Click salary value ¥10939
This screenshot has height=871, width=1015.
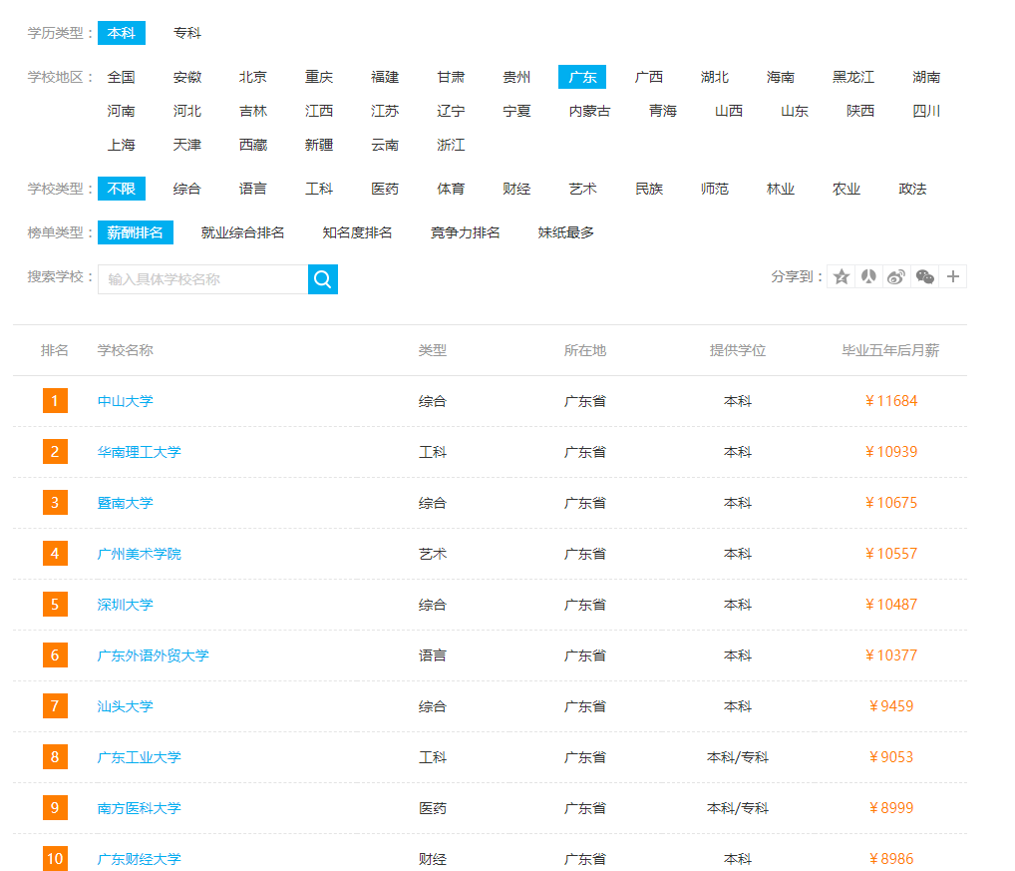pos(890,452)
